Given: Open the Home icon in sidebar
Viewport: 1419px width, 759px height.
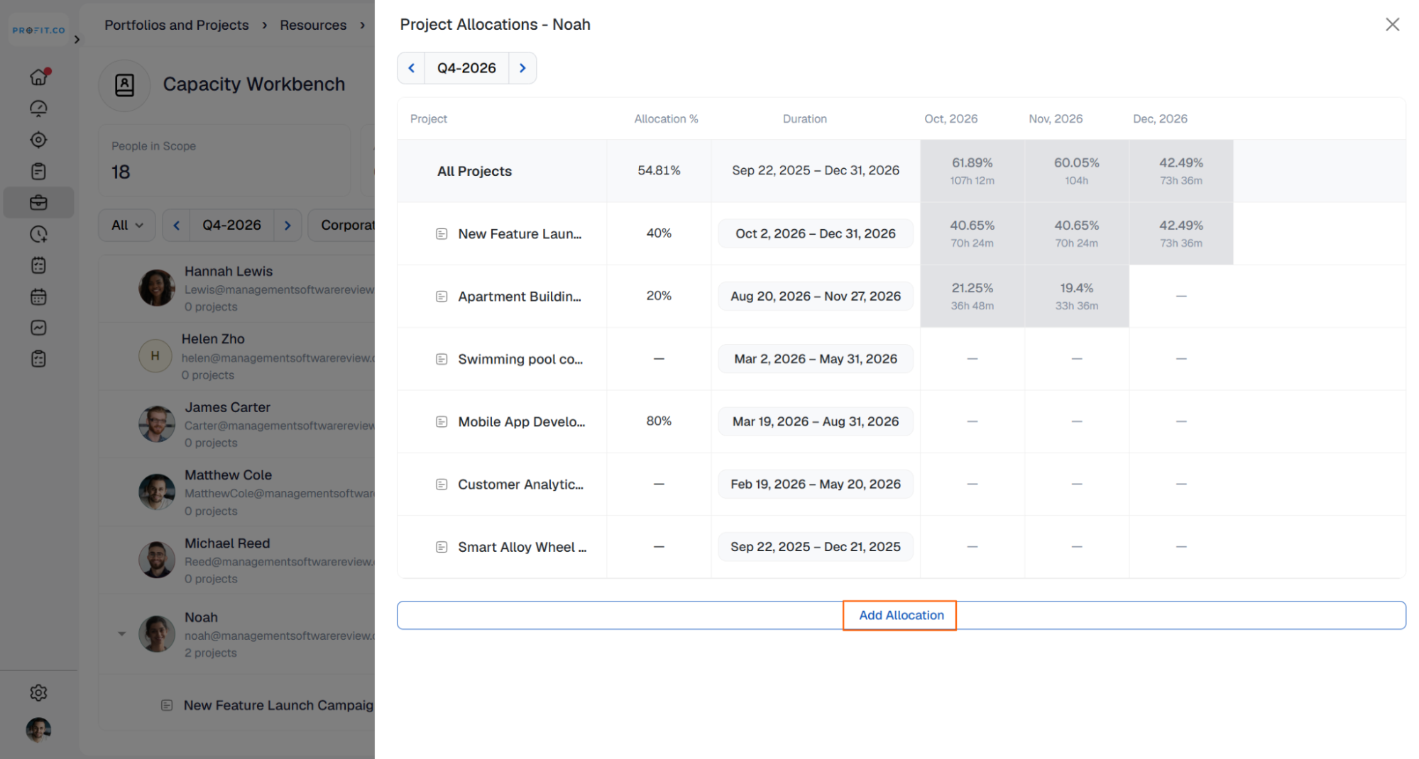Looking at the screenshot, I should point(38,77).
